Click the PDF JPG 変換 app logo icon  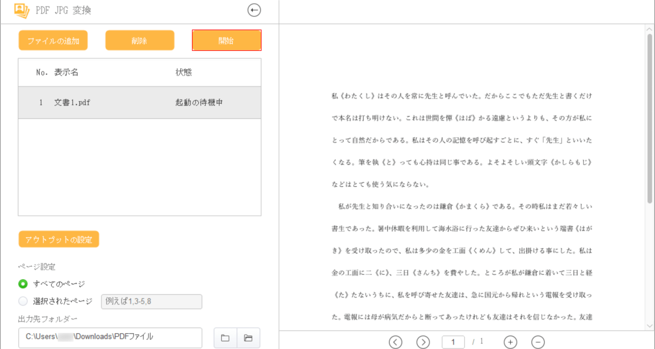pos(22,10)
